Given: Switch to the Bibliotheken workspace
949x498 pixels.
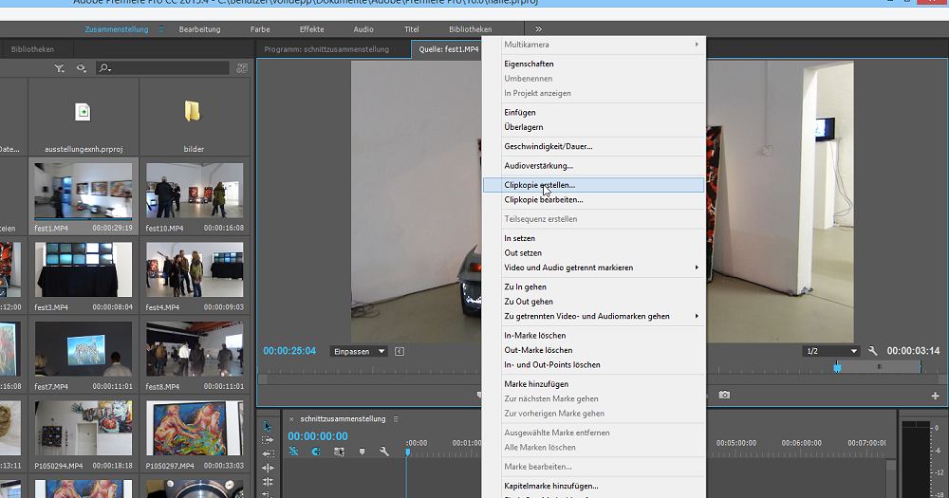Looking at the screenshot, I should (x=471, y=29).
